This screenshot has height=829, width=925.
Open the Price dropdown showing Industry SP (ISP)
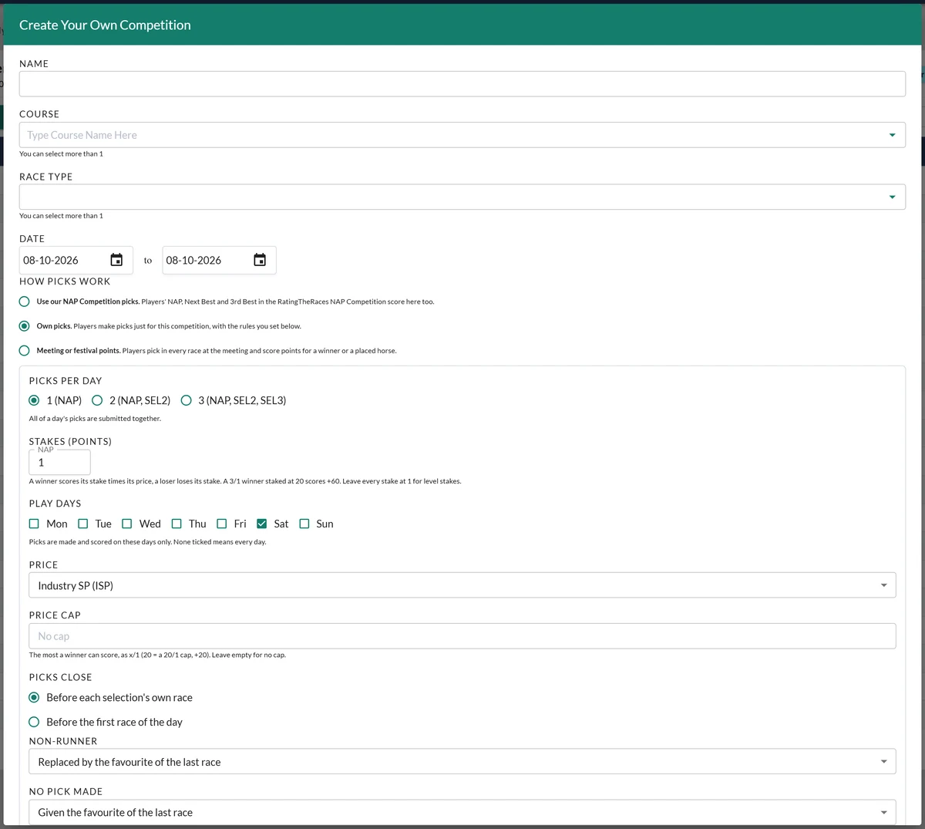[462, 585]
